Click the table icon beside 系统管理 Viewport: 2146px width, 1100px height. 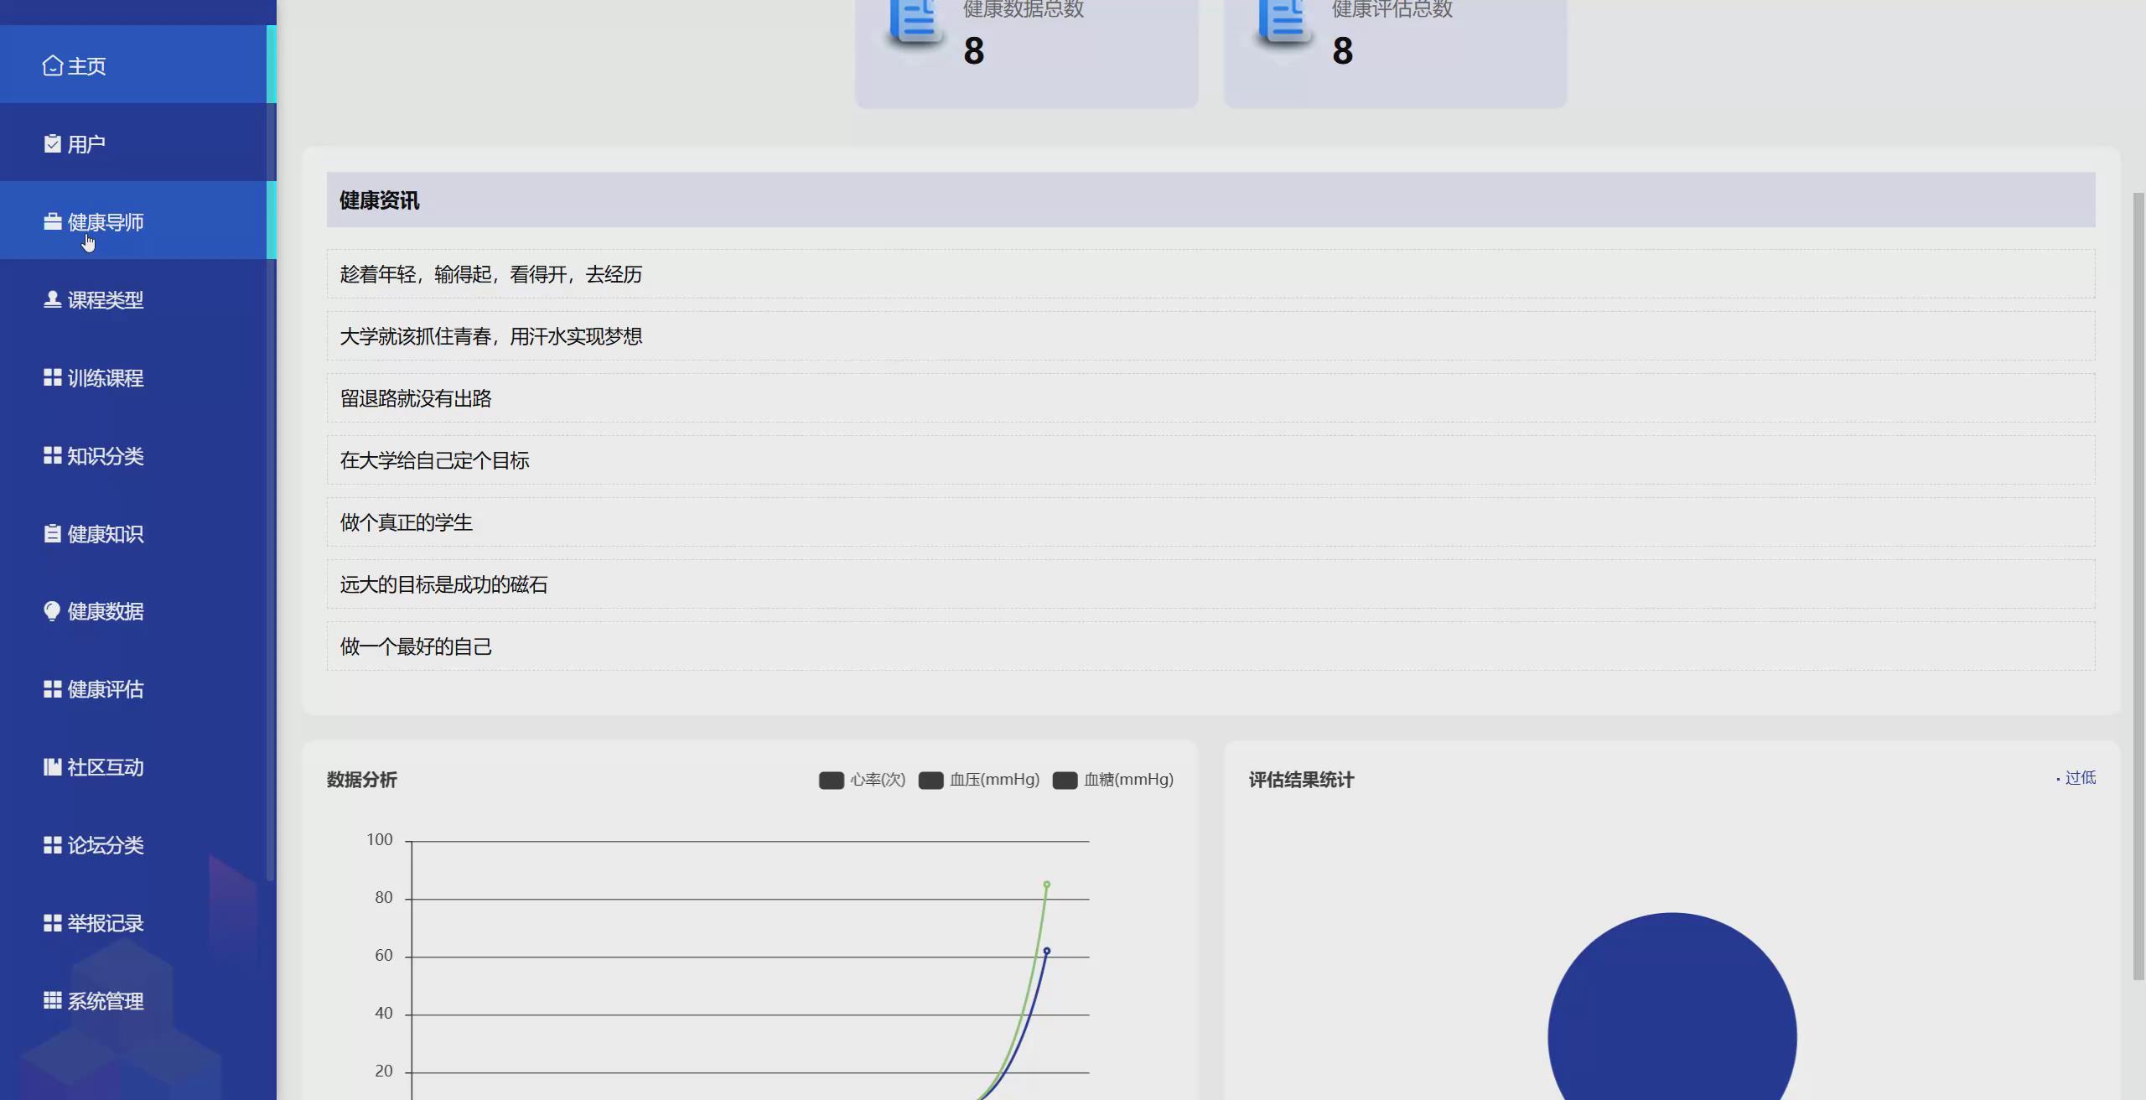(53, 1000)
